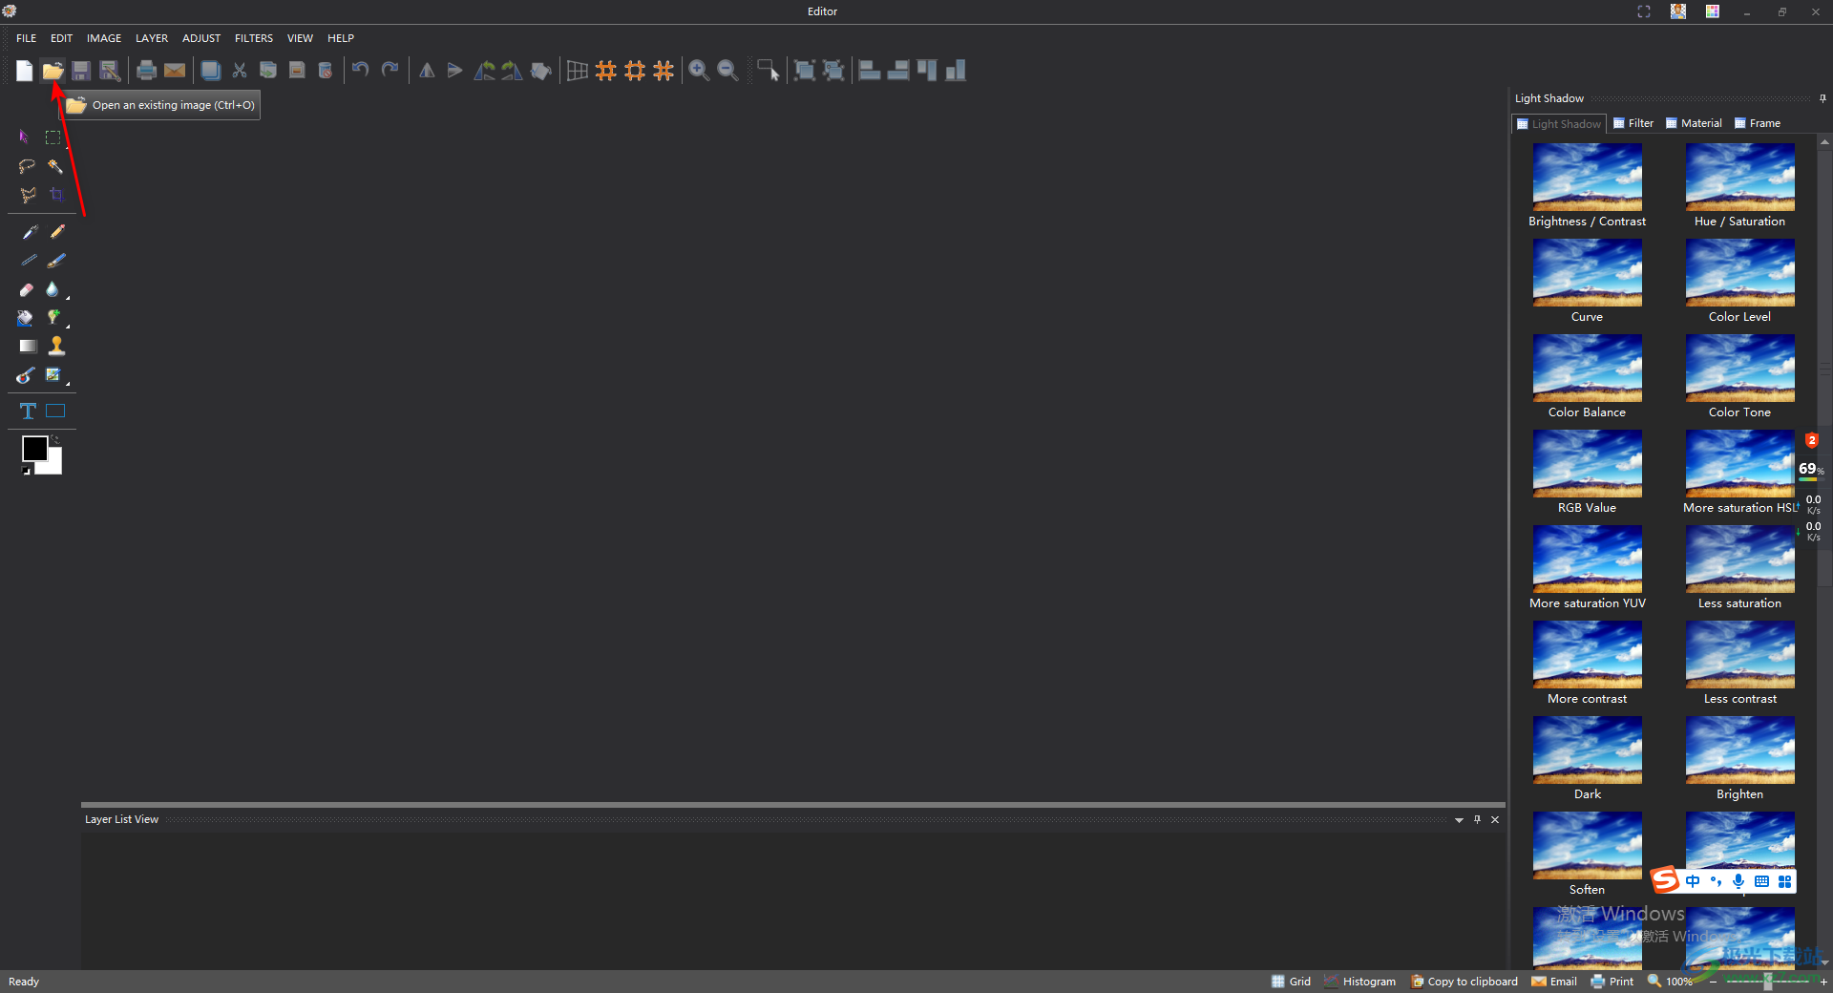Select the Red Eye removal tool
Image resolution: width=1833 pixels, height=993 pixels.
click(26, 375)
